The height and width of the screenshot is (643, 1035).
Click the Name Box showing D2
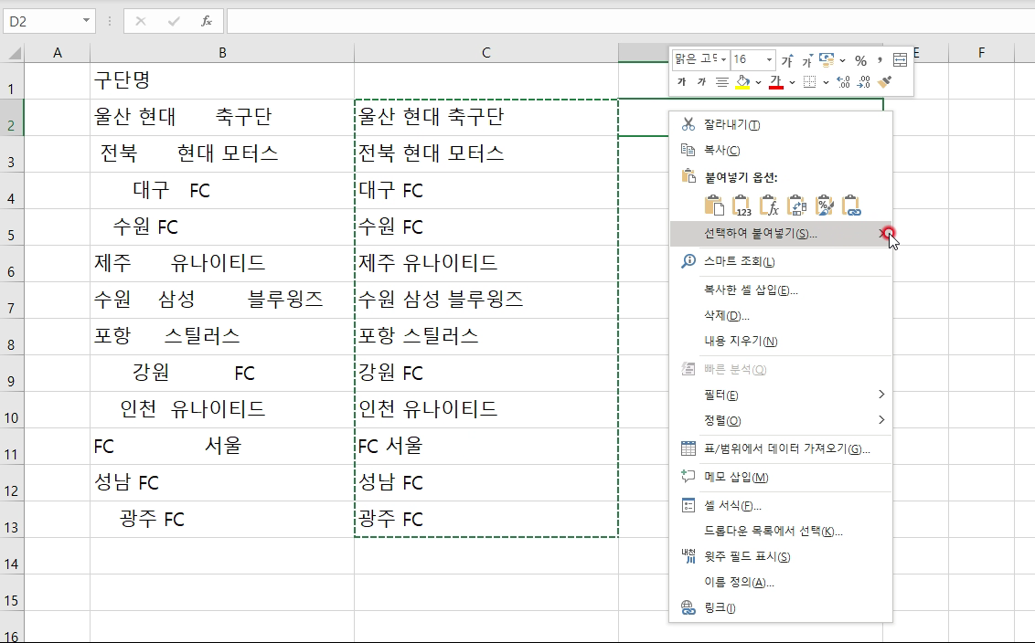[42, 21]
